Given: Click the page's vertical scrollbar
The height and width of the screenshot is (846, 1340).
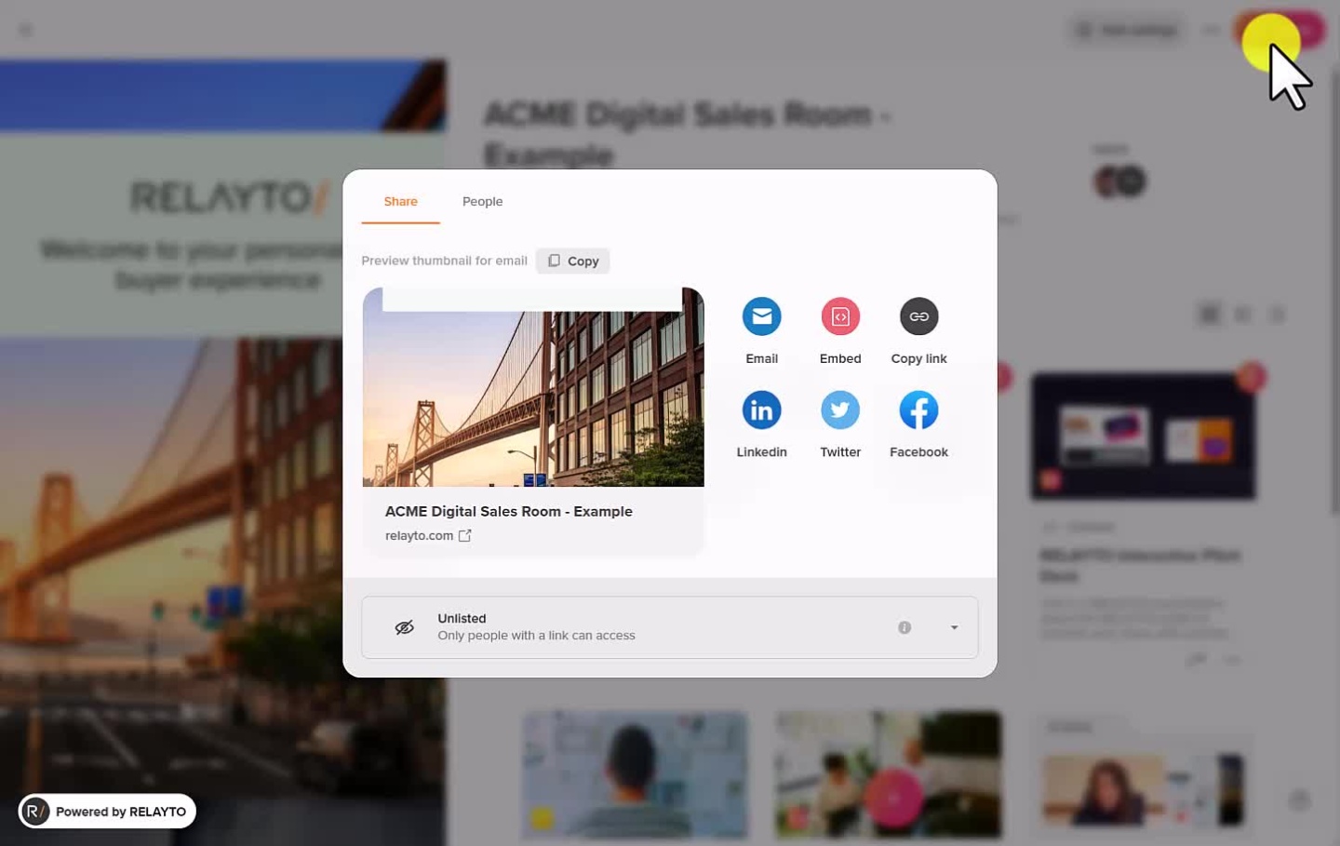Looking at the screenshot, I should [x=1335, y=279].
